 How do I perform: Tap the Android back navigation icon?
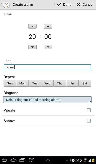click(x=5, y=160)
